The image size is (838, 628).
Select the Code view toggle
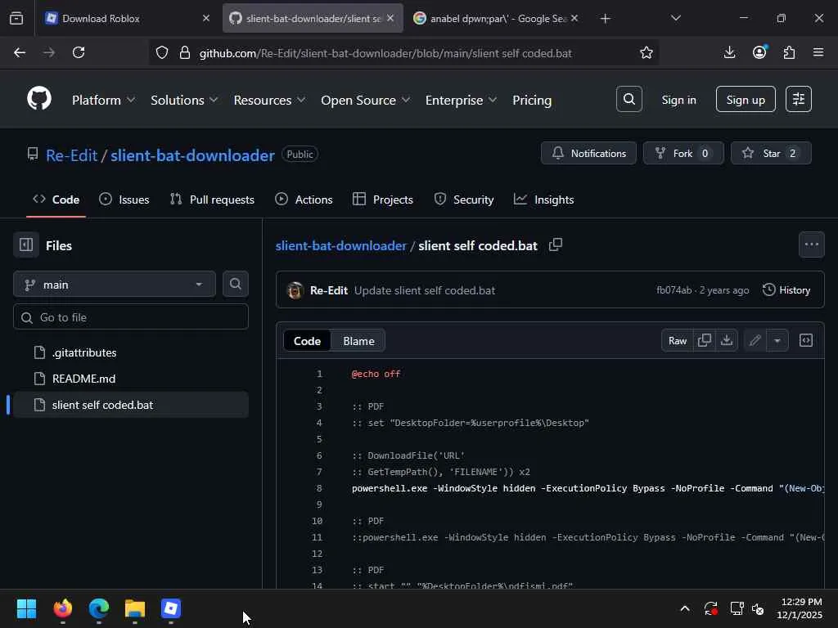(308, 341)
